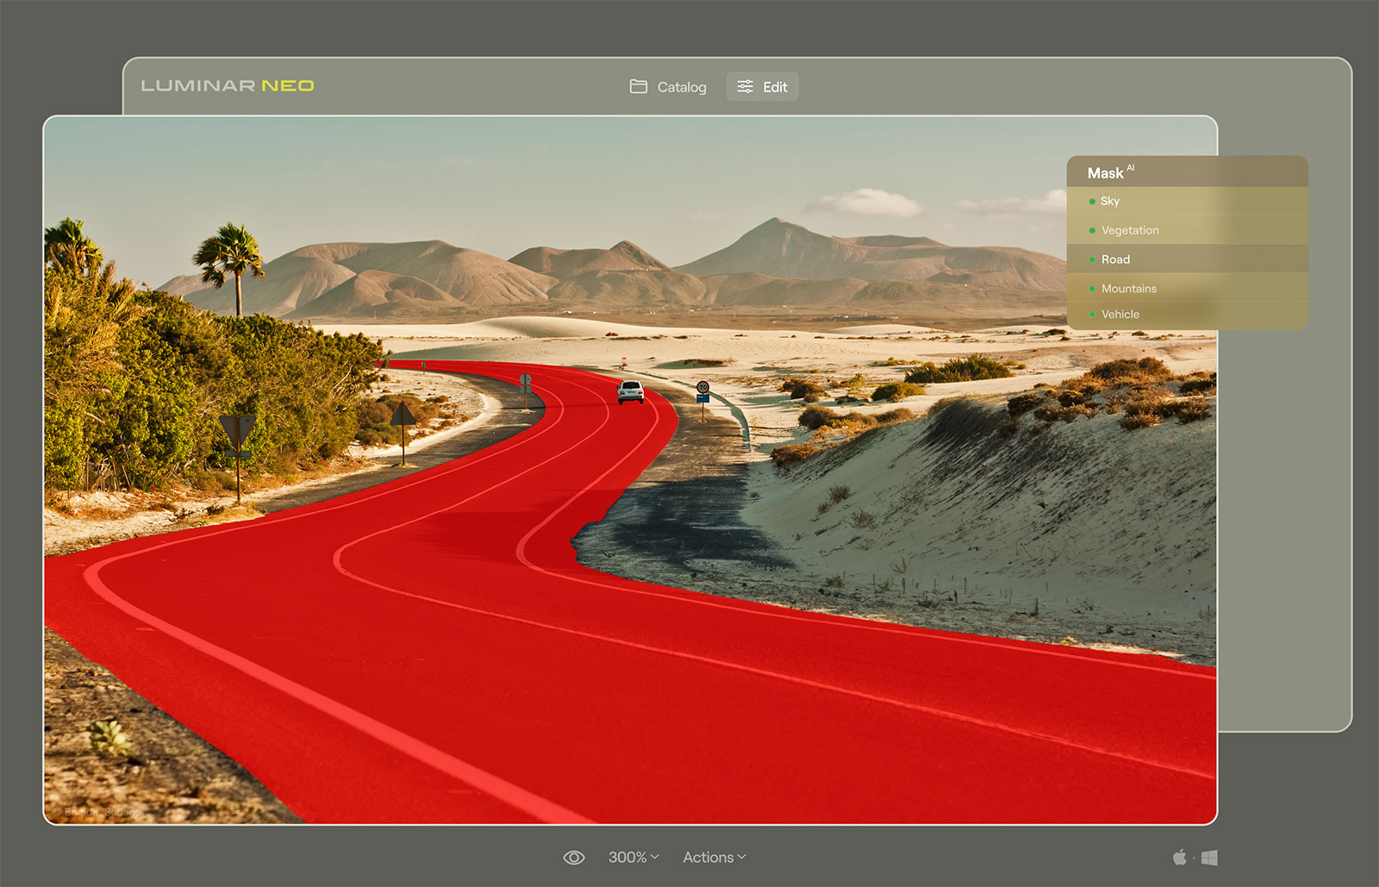The height and width of the screenshot is (887, 1379).
Task: Switch to the Catalog tab
Action: 668,86
